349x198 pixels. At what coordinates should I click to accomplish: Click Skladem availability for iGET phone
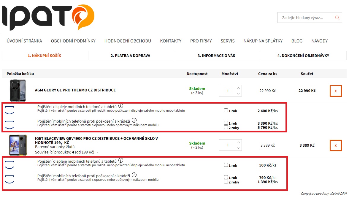pos(197,143)
